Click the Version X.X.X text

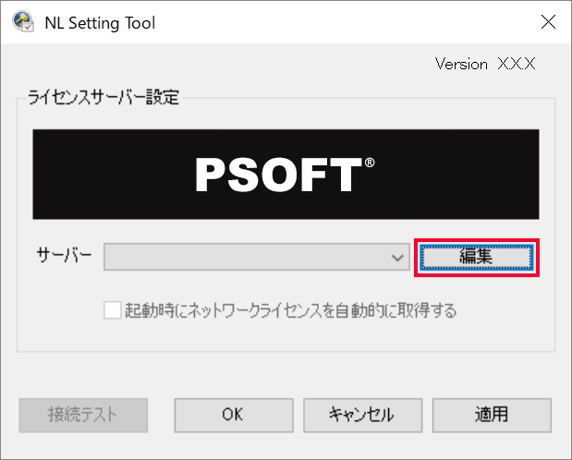pyautogui.click(x=485, y=64)
